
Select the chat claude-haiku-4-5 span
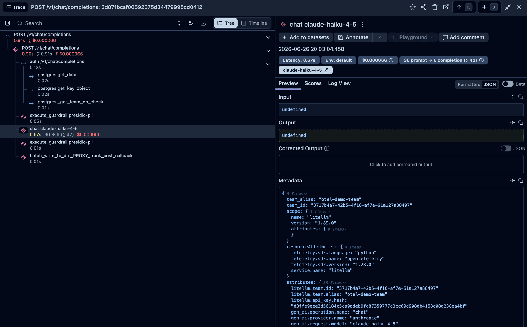click(x=137, y=132)
